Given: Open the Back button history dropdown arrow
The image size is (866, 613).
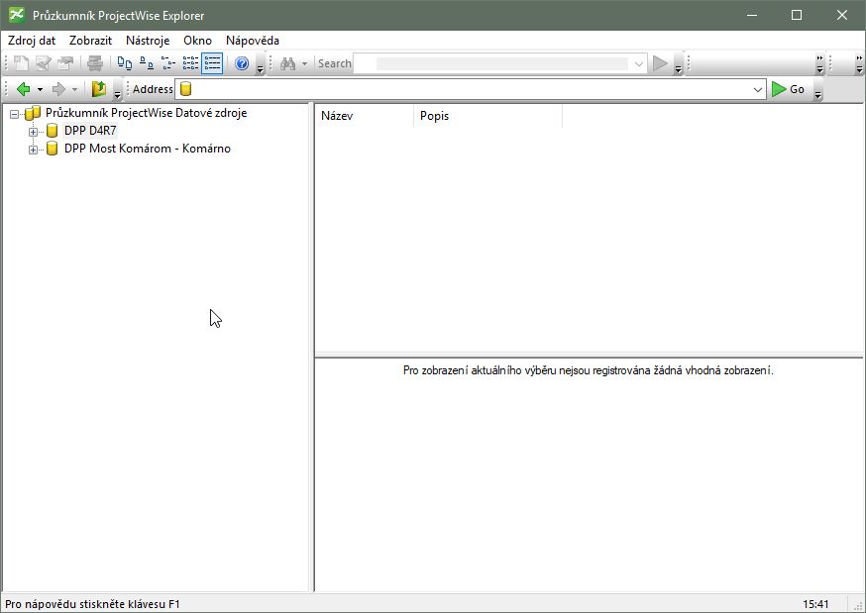Looking at the screenshot, I should point(40,89).
